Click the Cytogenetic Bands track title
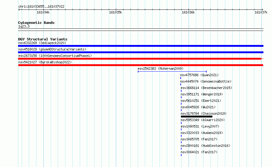The height and width of the screenshot is (167, 272). tap(36, 23)
